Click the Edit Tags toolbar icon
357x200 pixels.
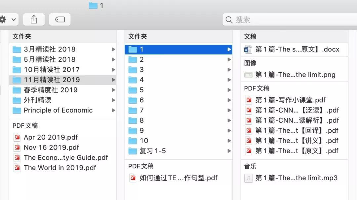pos(60,20)
